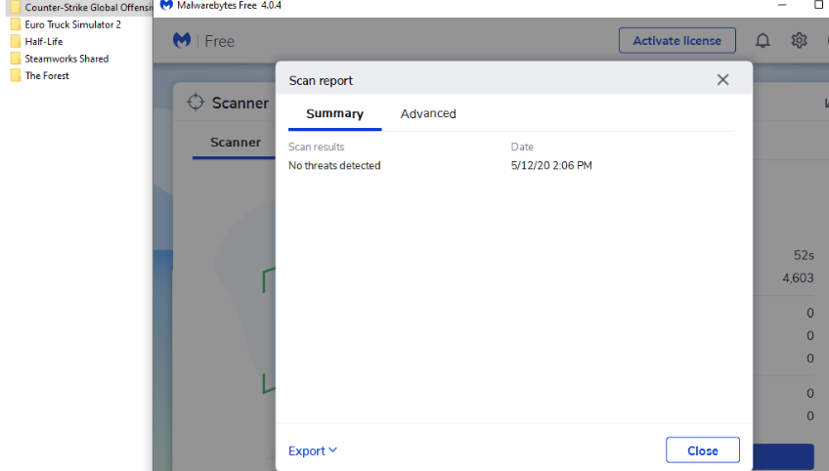Open the Export dropdown
This screenshot has height=471, width=829.
coord(313,450)
